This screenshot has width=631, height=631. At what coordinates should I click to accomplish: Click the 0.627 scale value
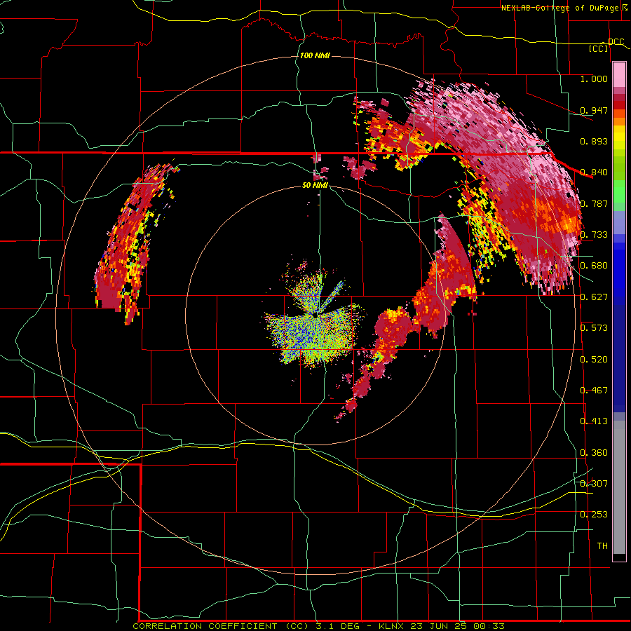(594, 297)
